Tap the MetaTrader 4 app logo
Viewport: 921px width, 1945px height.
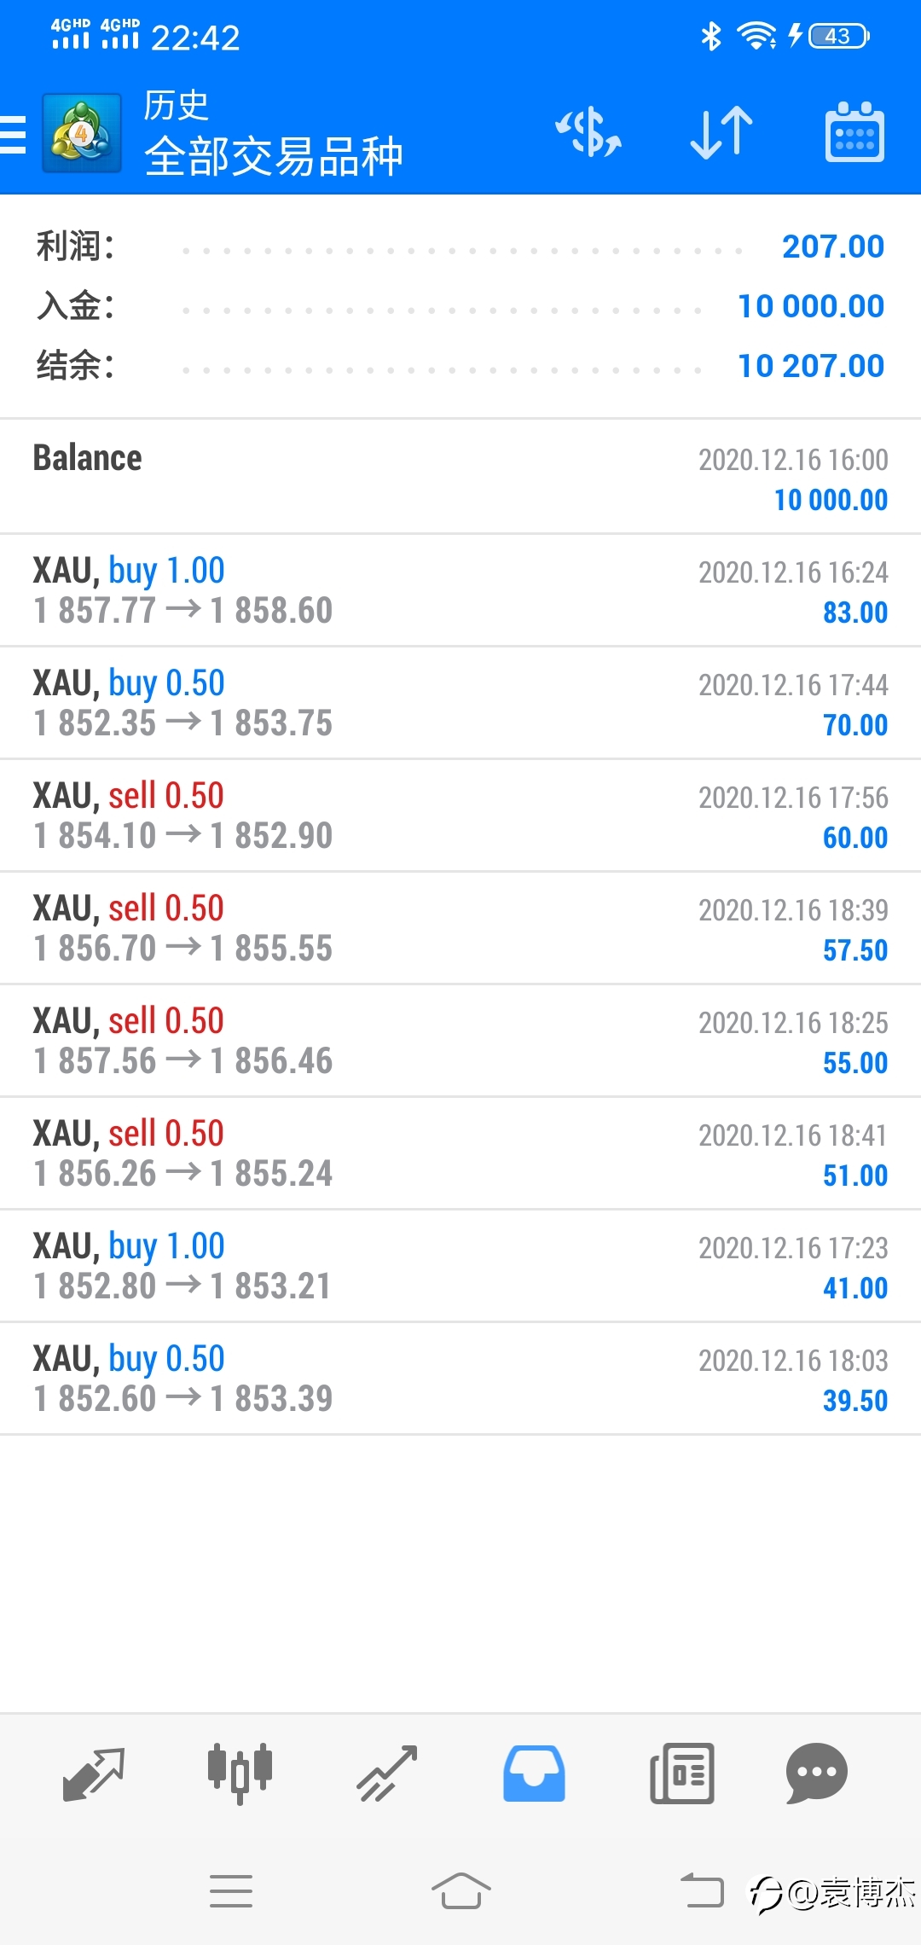(x=82, y=133)
